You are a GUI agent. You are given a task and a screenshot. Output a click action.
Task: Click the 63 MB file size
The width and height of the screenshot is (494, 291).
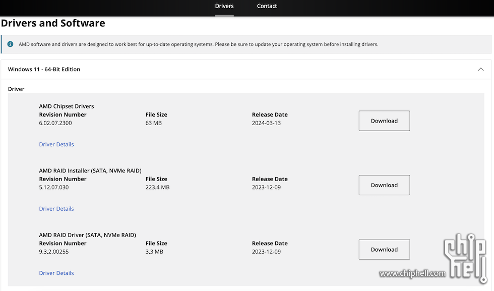pyautogui.click(x=153, y=123)
